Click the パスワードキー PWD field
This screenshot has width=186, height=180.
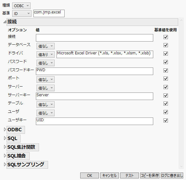pyautogui.click(x=95, y=71)
